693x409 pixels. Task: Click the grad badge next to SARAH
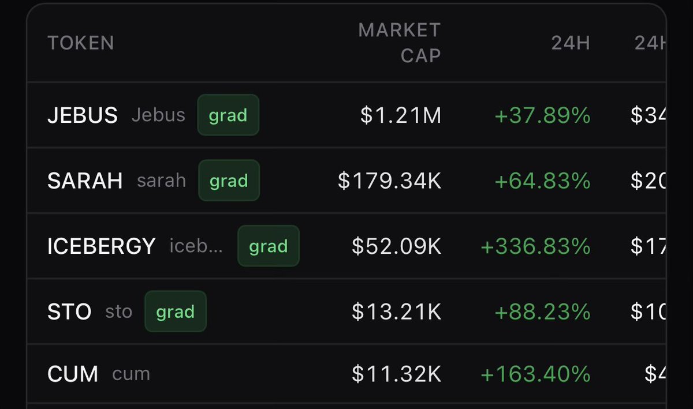click(x=229, y=181)
